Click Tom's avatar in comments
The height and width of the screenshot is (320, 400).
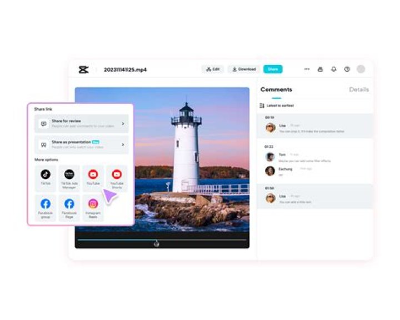pyautogui.click(x=270, y=157)
